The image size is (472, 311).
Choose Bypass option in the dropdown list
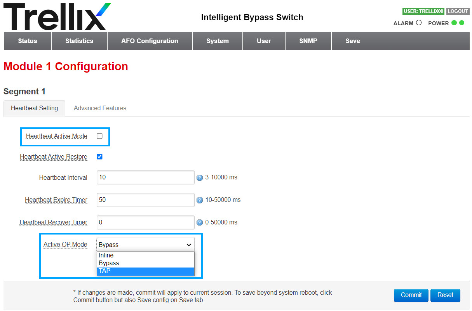(145, 263)
